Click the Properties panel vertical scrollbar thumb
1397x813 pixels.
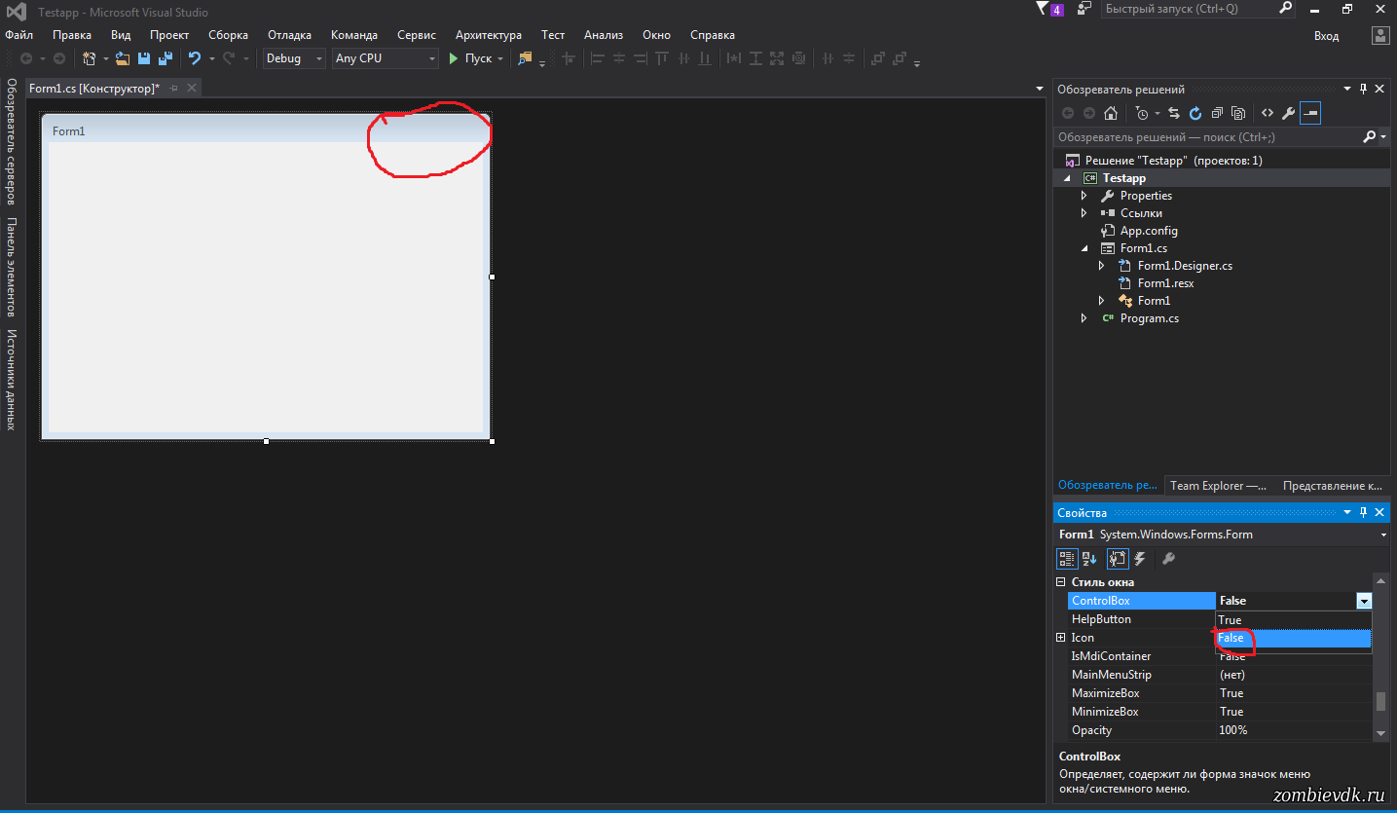1380,703
